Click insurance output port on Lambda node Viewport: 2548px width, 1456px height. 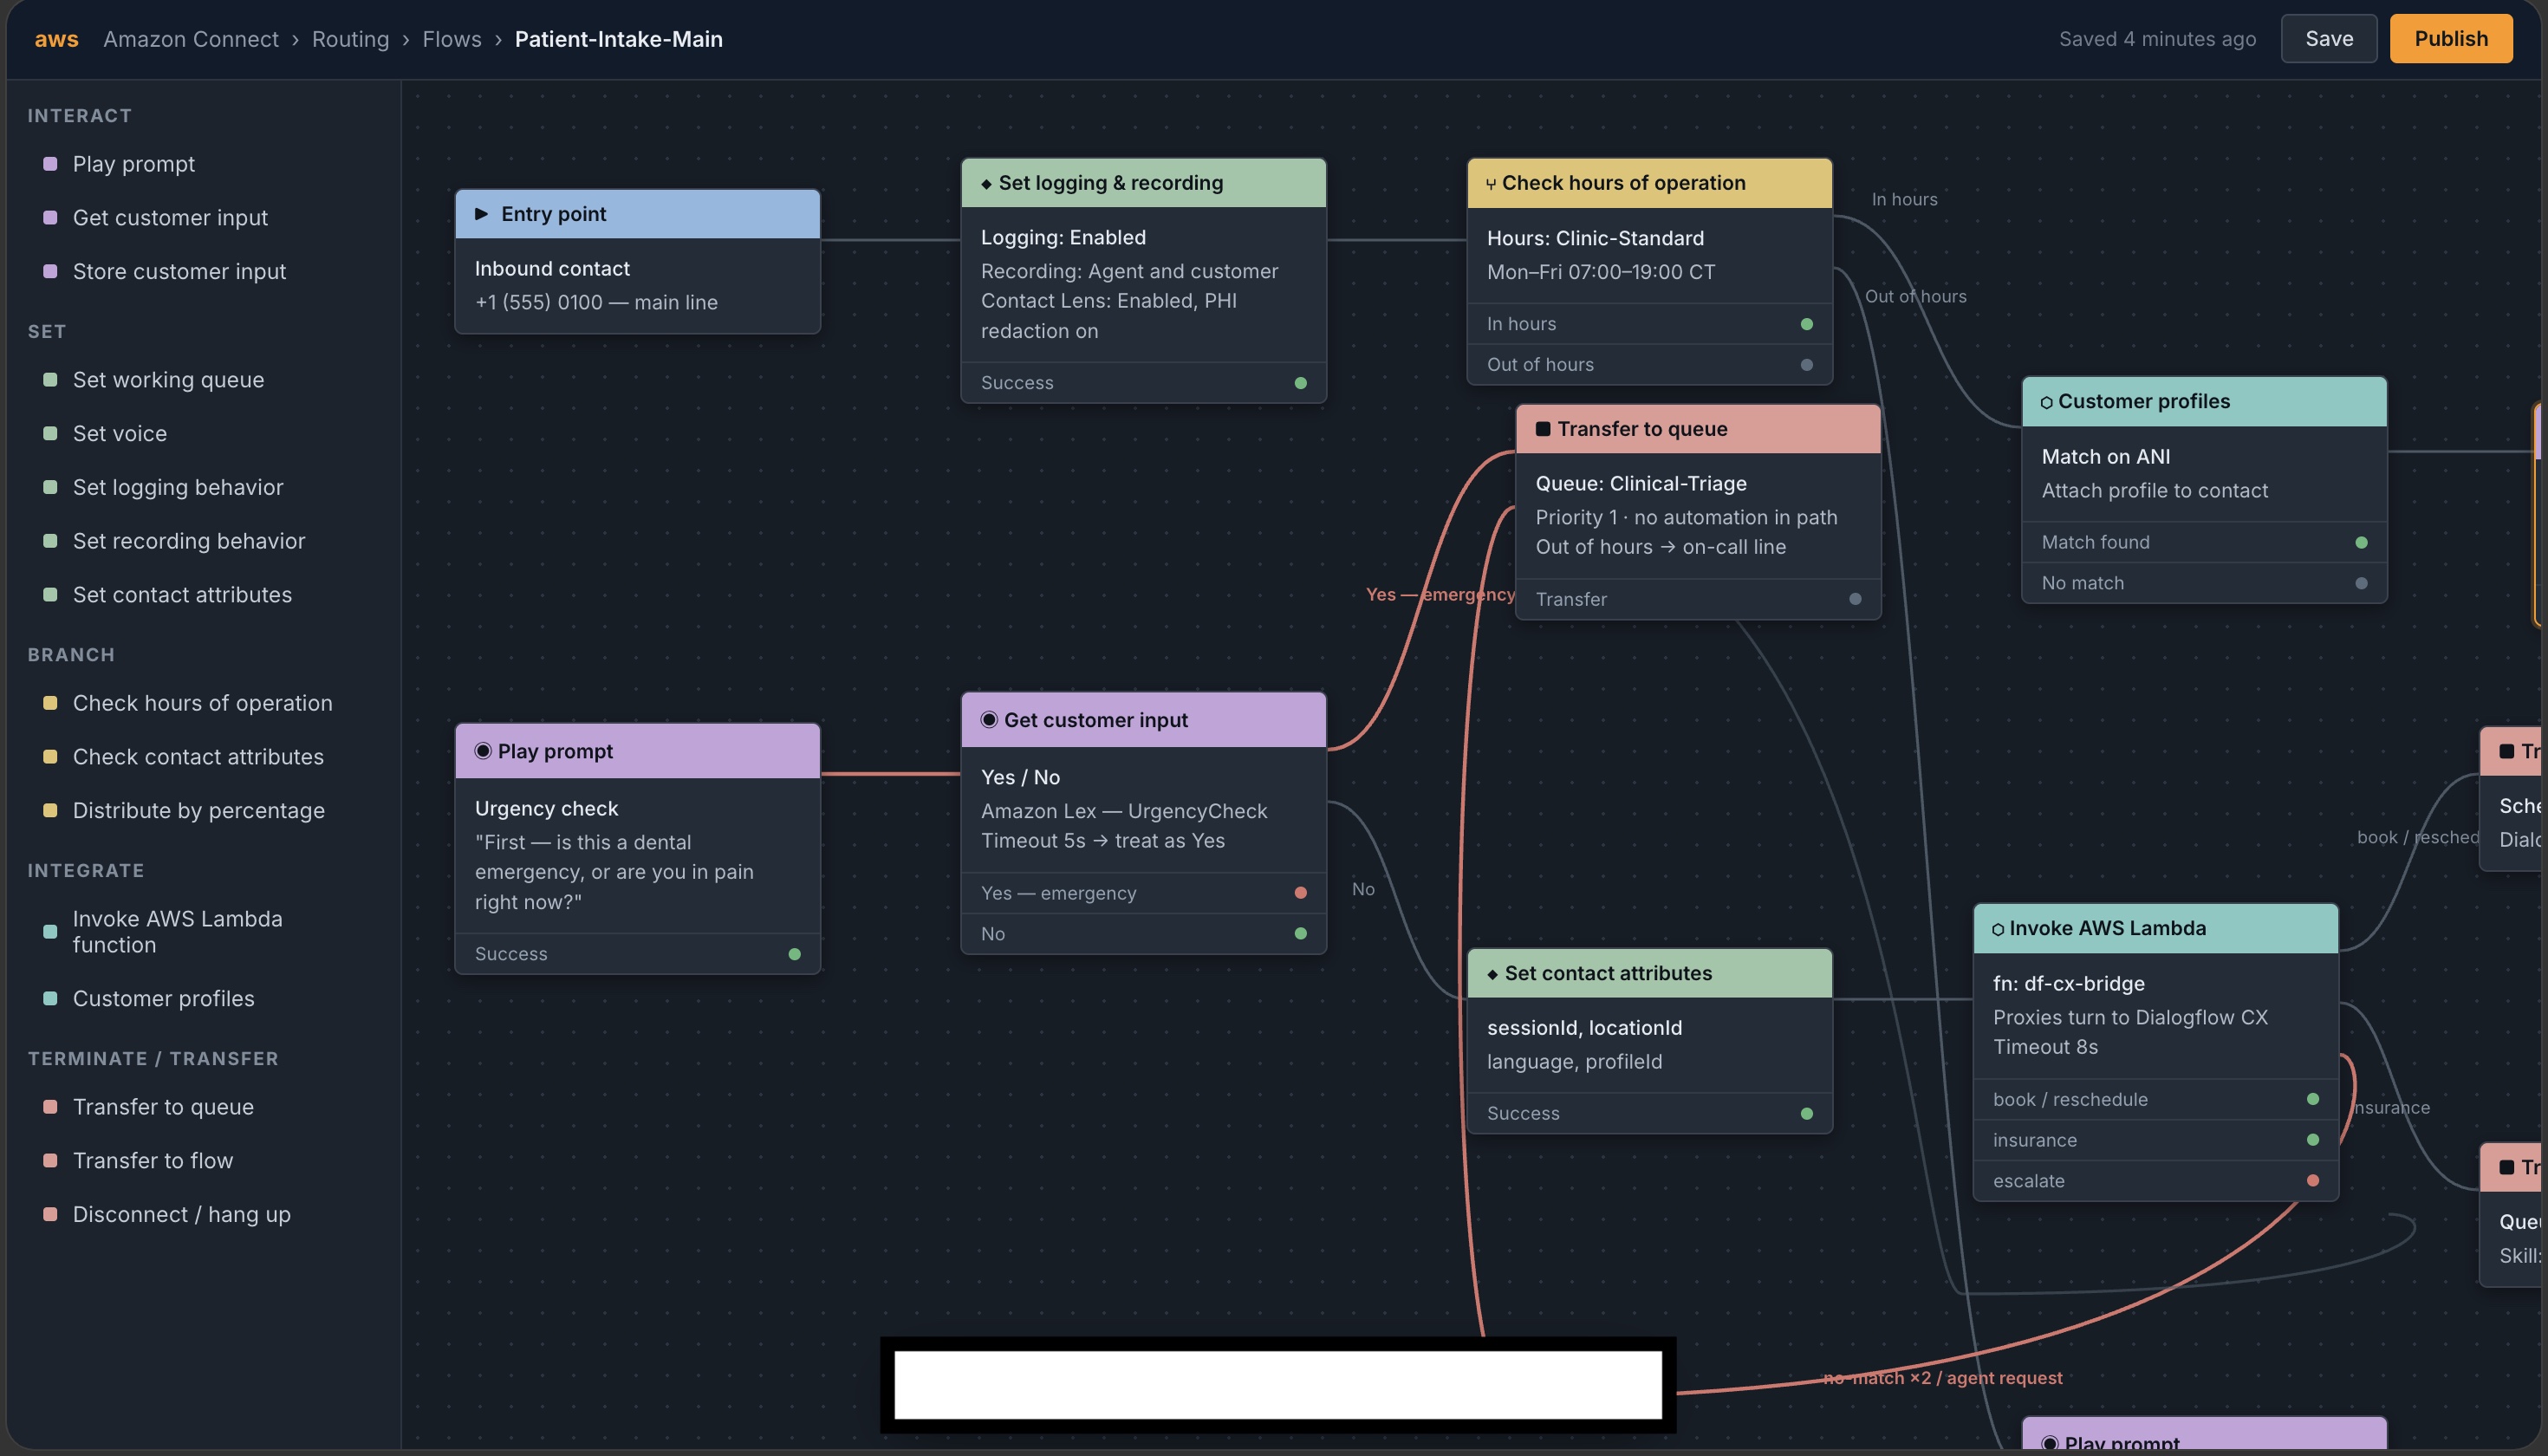point(2312,1140)
